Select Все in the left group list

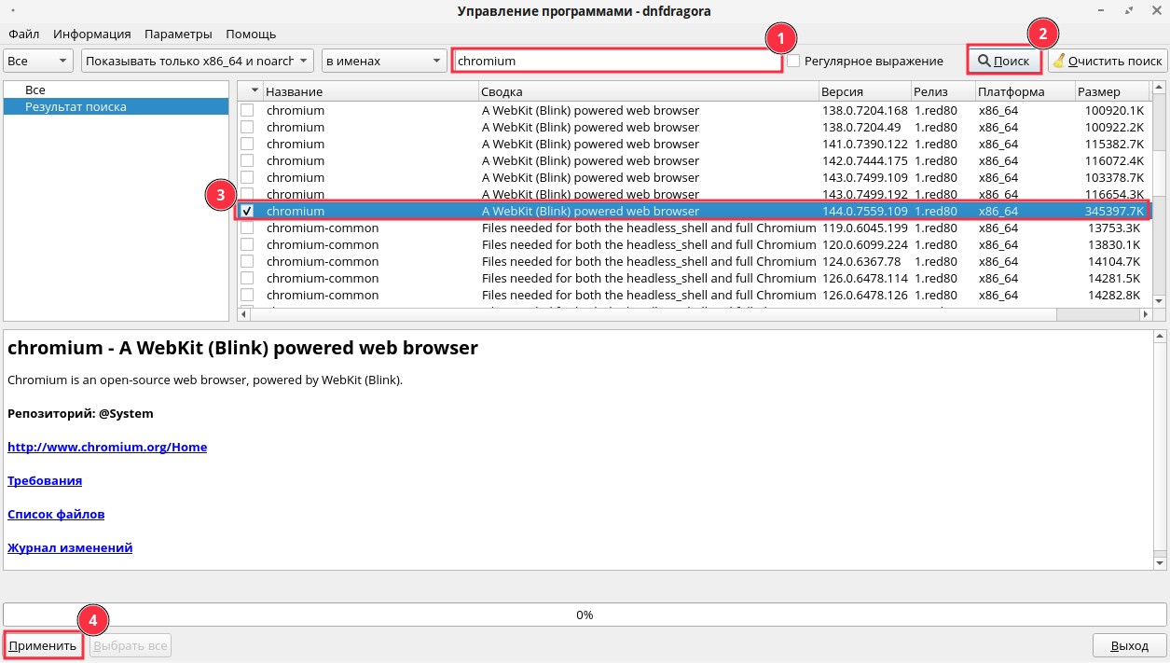tap(35, 90)
